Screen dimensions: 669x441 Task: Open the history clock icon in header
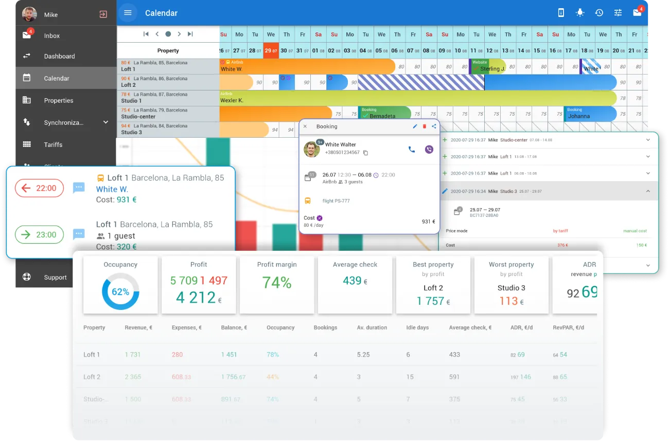(x=599, y=13)
